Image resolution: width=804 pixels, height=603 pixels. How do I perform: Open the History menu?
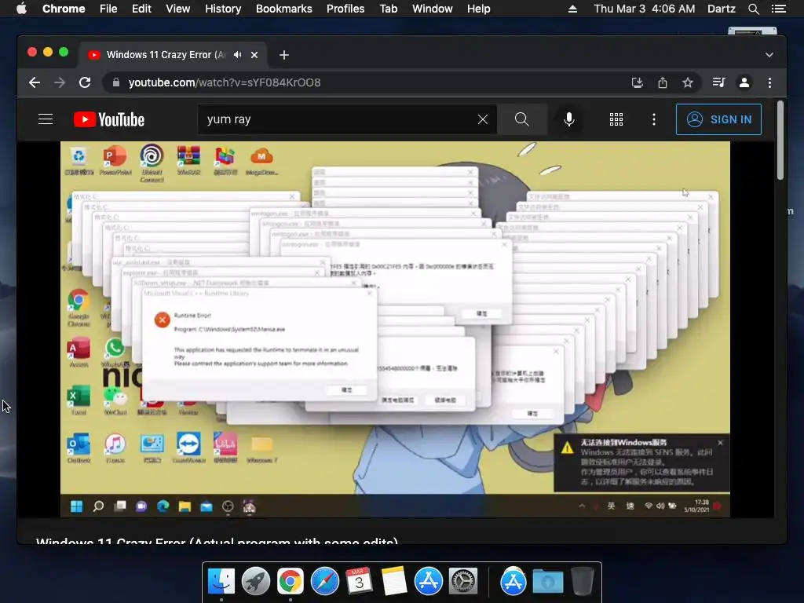point(223,9)
